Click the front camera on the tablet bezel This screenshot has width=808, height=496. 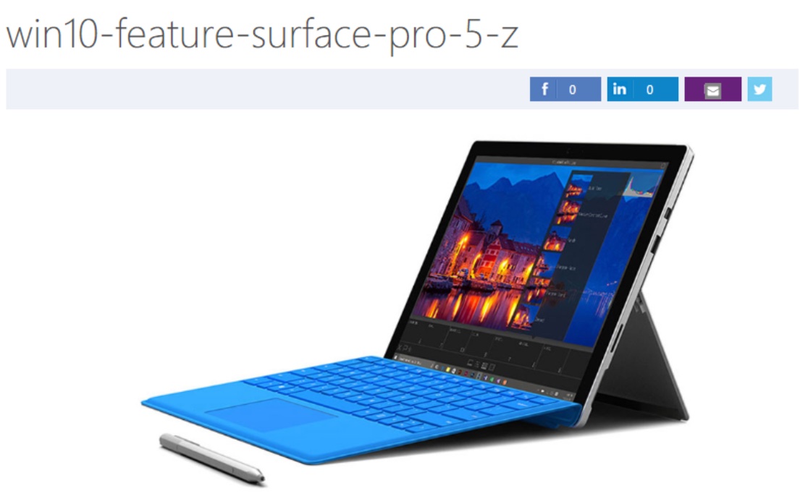[568, 152]
